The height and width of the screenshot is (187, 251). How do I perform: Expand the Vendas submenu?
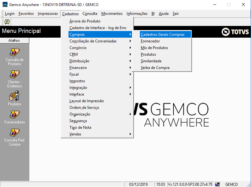tap(97, 134)
